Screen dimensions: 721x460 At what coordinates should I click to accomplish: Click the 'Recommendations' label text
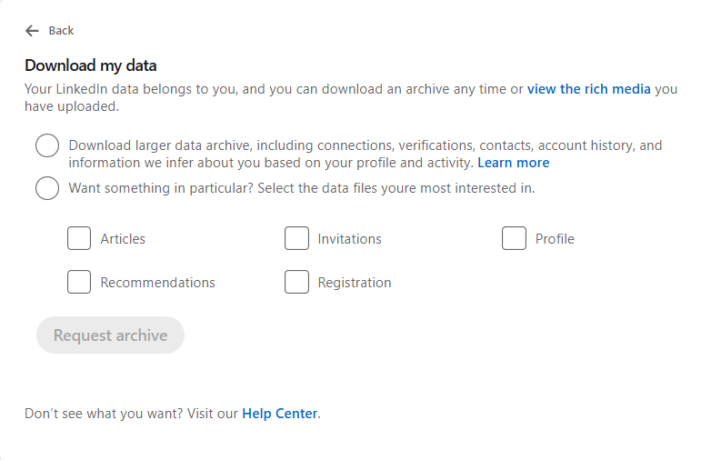tap(157, 283)
